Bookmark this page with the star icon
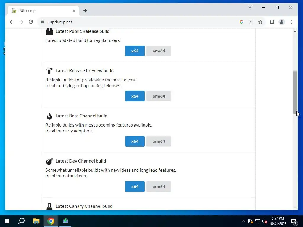The height and width of the screenshot is (227, 303). click(260, 22)
